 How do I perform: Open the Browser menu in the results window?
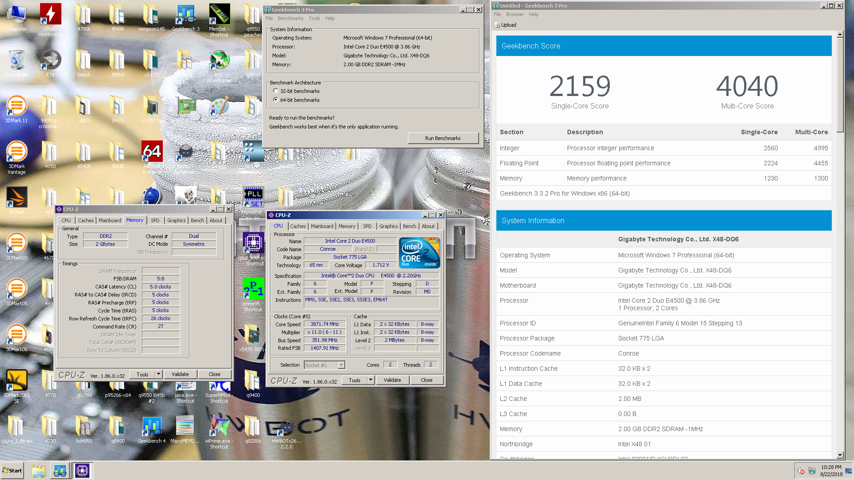(x=515, y=14)
